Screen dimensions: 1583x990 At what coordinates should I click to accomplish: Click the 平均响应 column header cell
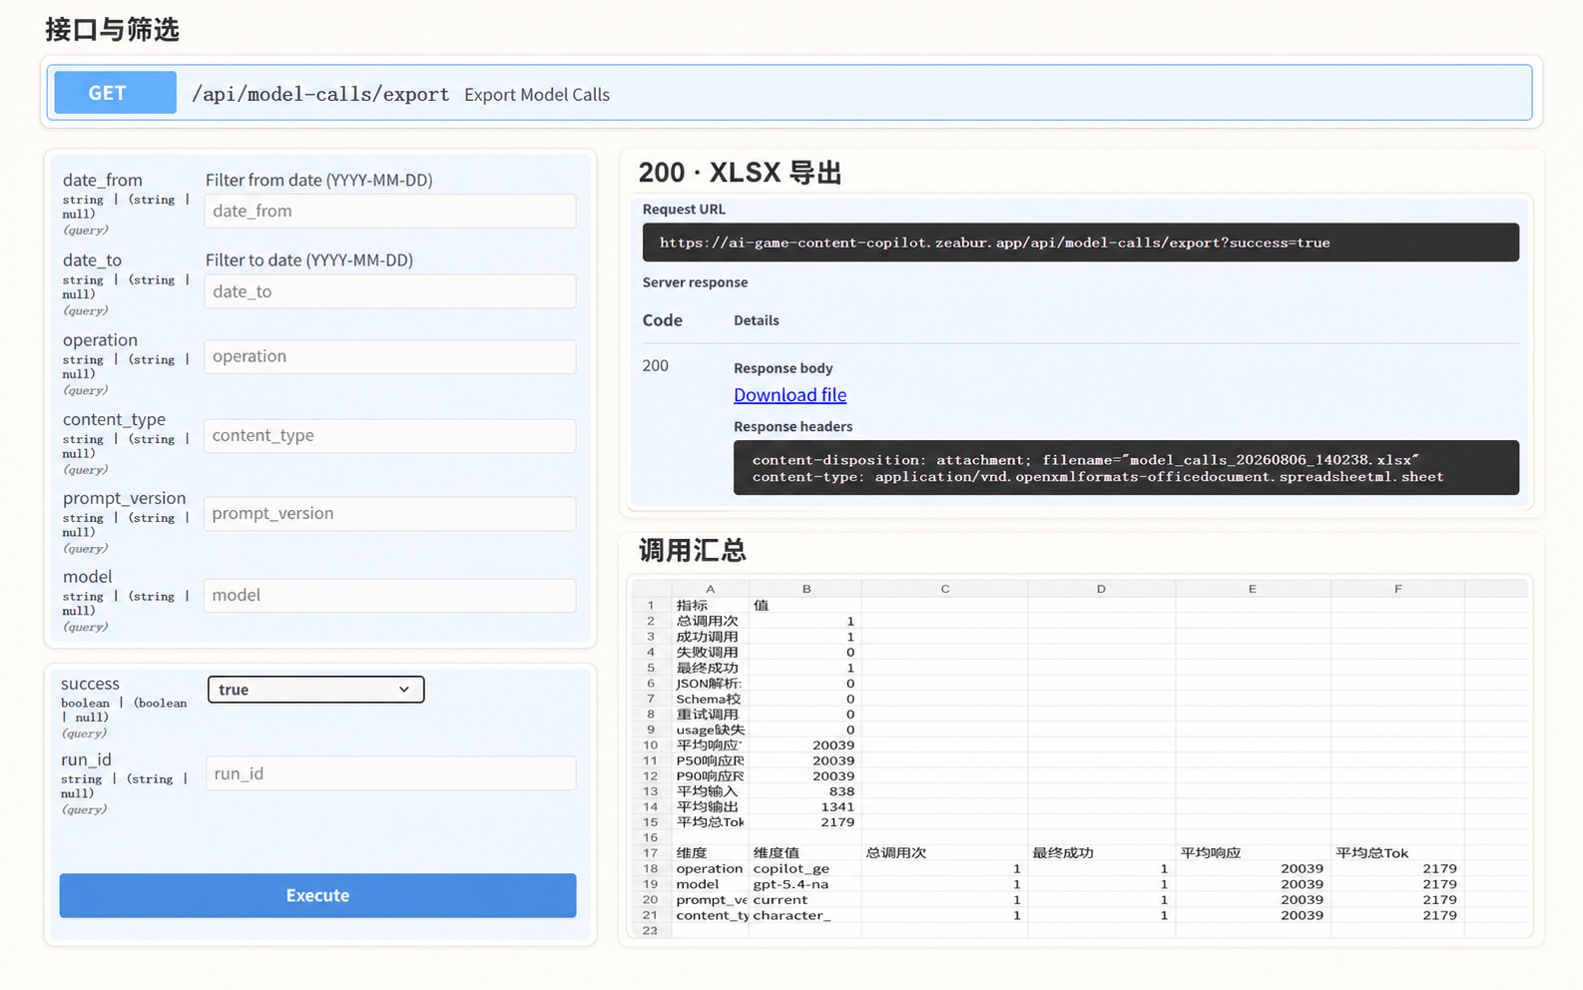click(x=1252, y=853)
